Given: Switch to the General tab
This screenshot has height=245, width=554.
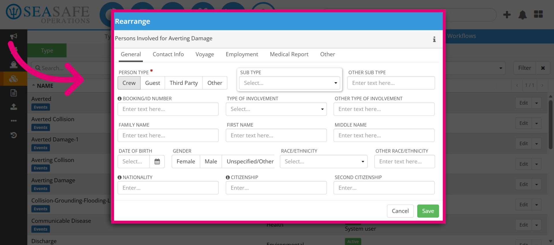Looking at the screenshot, I should 131,54.
